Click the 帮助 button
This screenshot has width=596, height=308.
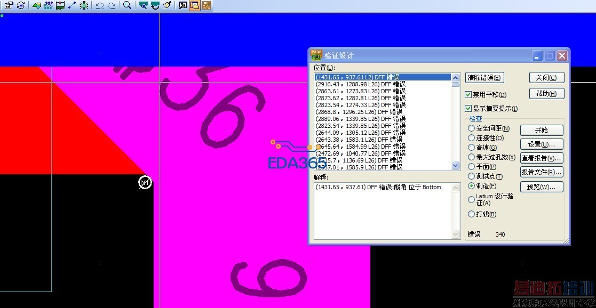(x=546, y=93)
